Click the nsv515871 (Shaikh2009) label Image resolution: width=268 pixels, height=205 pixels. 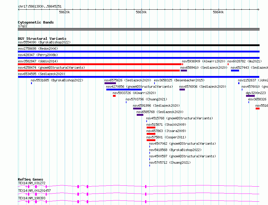[x=166, y=125]
